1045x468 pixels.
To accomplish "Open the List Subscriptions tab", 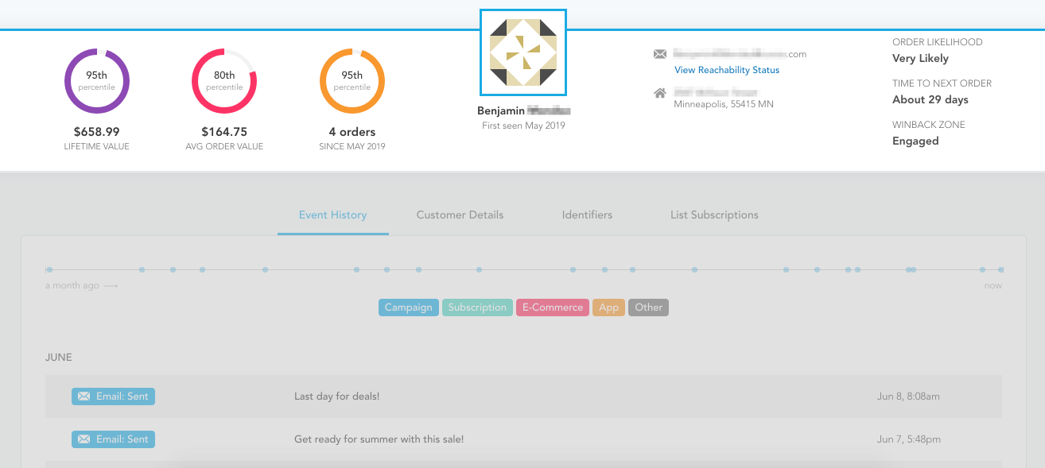I will point(714,215).
